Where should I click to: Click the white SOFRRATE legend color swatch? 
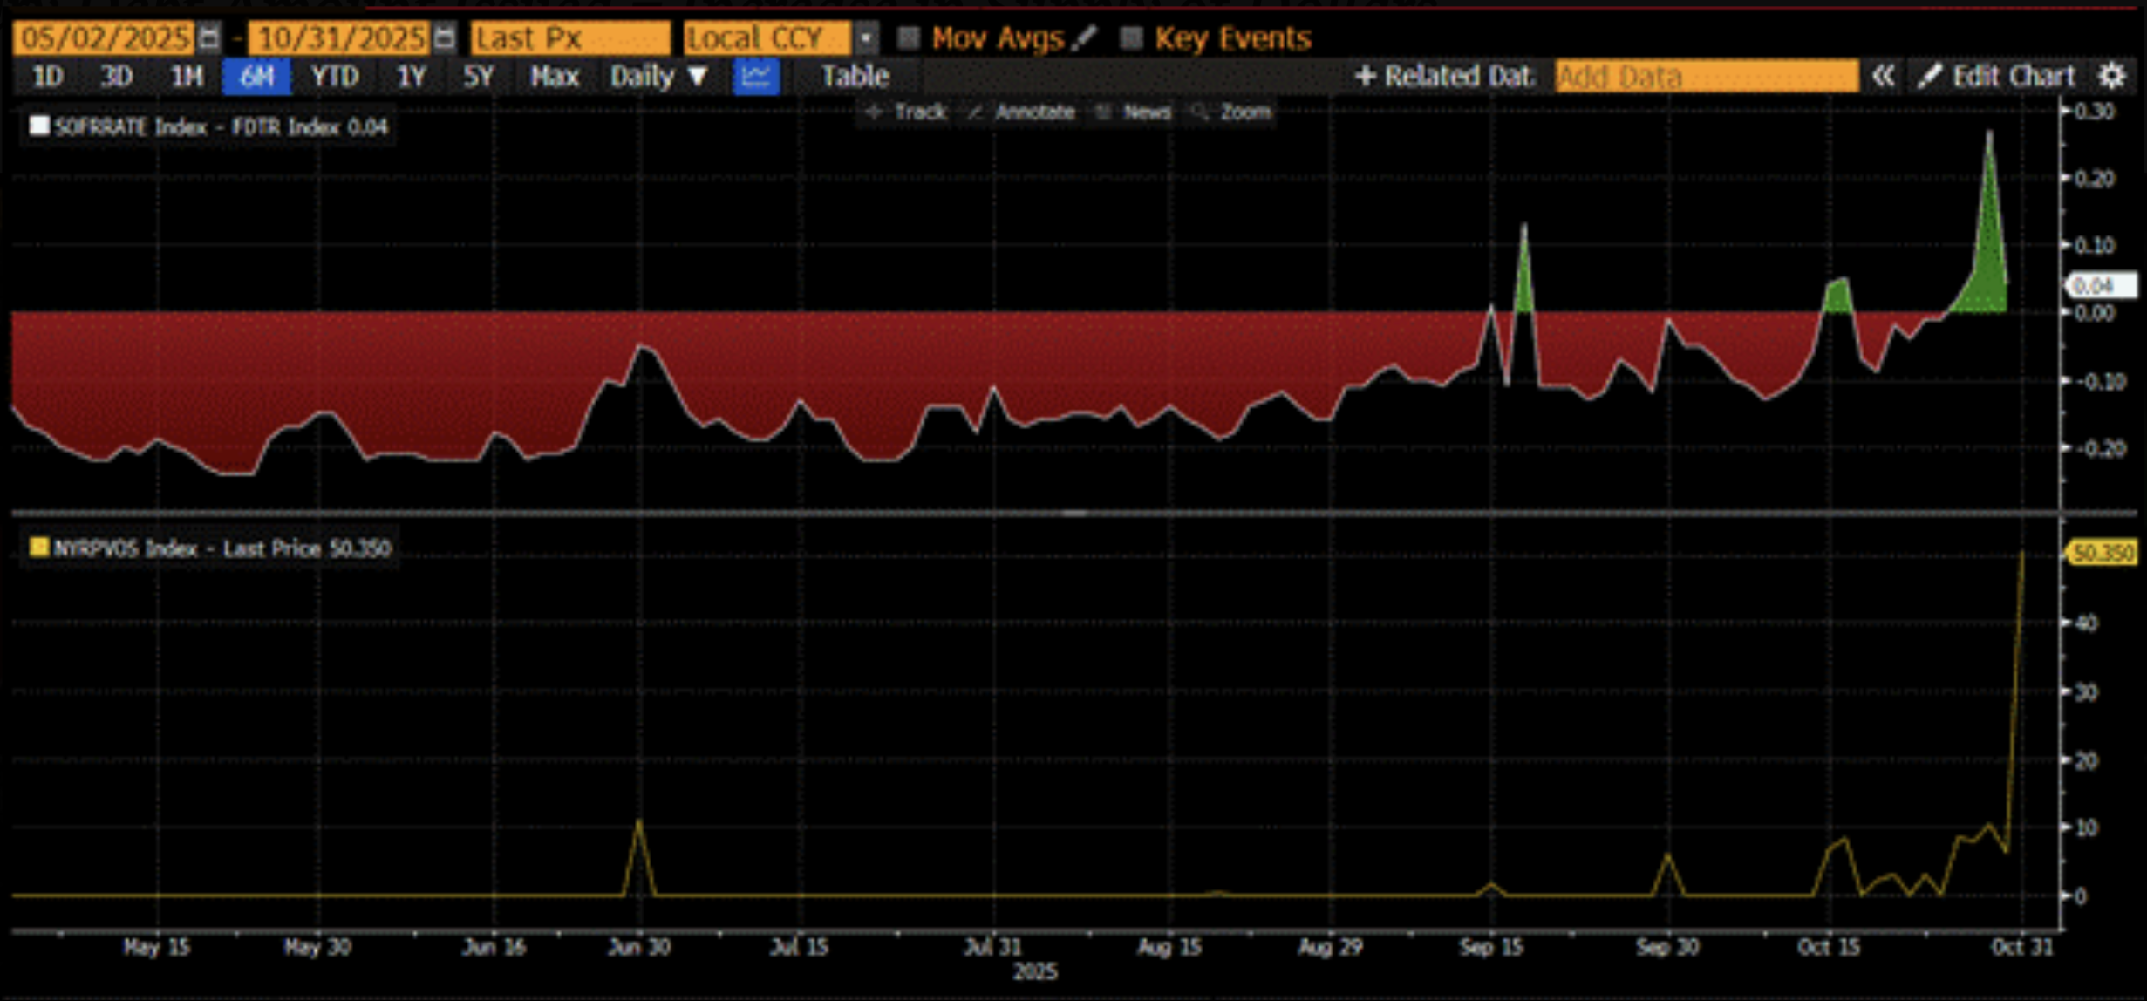pos(39,126)
